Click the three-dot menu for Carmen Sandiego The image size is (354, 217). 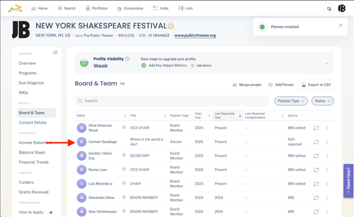click(x=327, y=142)
